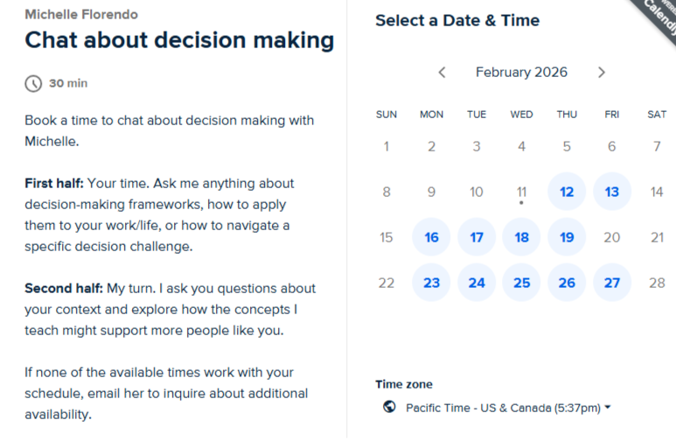
Task: Click the globe icon beside time zone
Action: (390, 407)
